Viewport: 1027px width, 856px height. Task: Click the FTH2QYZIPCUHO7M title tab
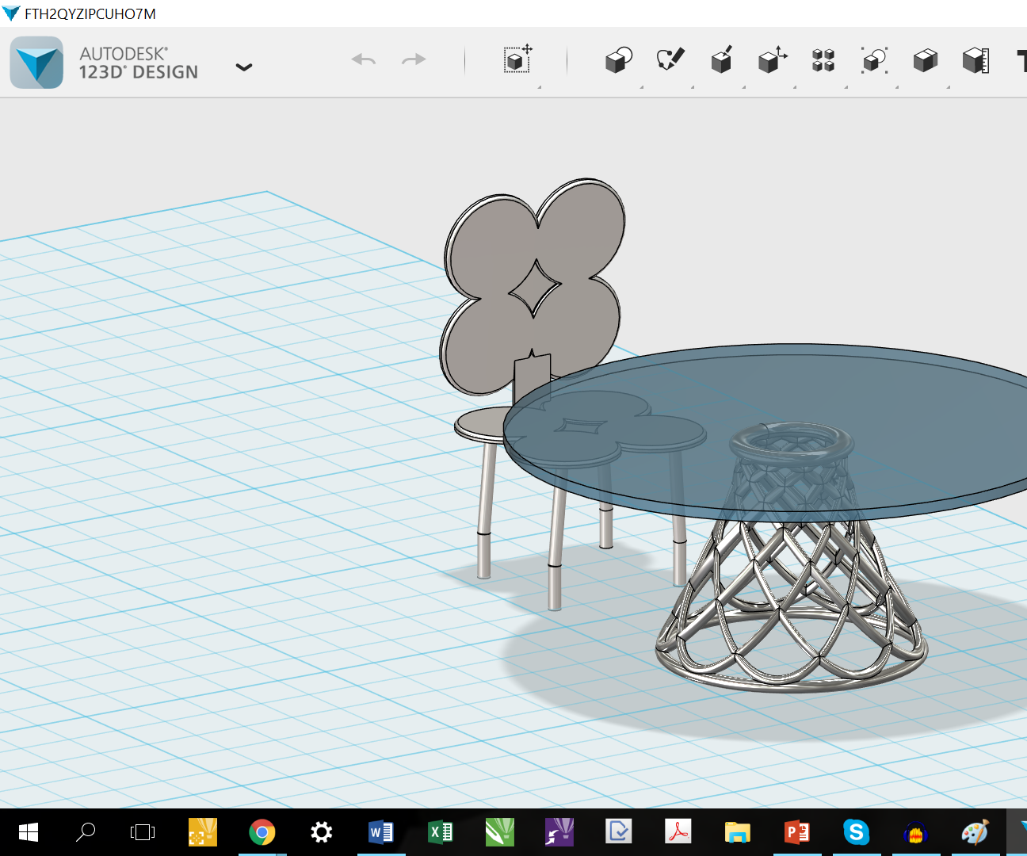(90, 13)
